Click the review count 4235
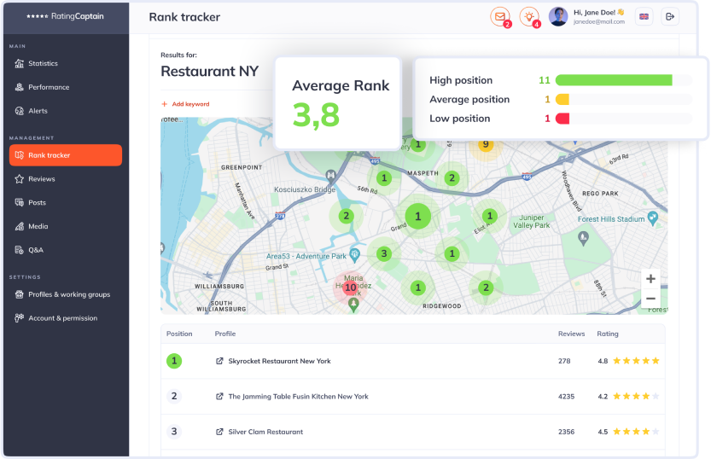The height and width of the screenshot is (459, 717). click(566, 397)
